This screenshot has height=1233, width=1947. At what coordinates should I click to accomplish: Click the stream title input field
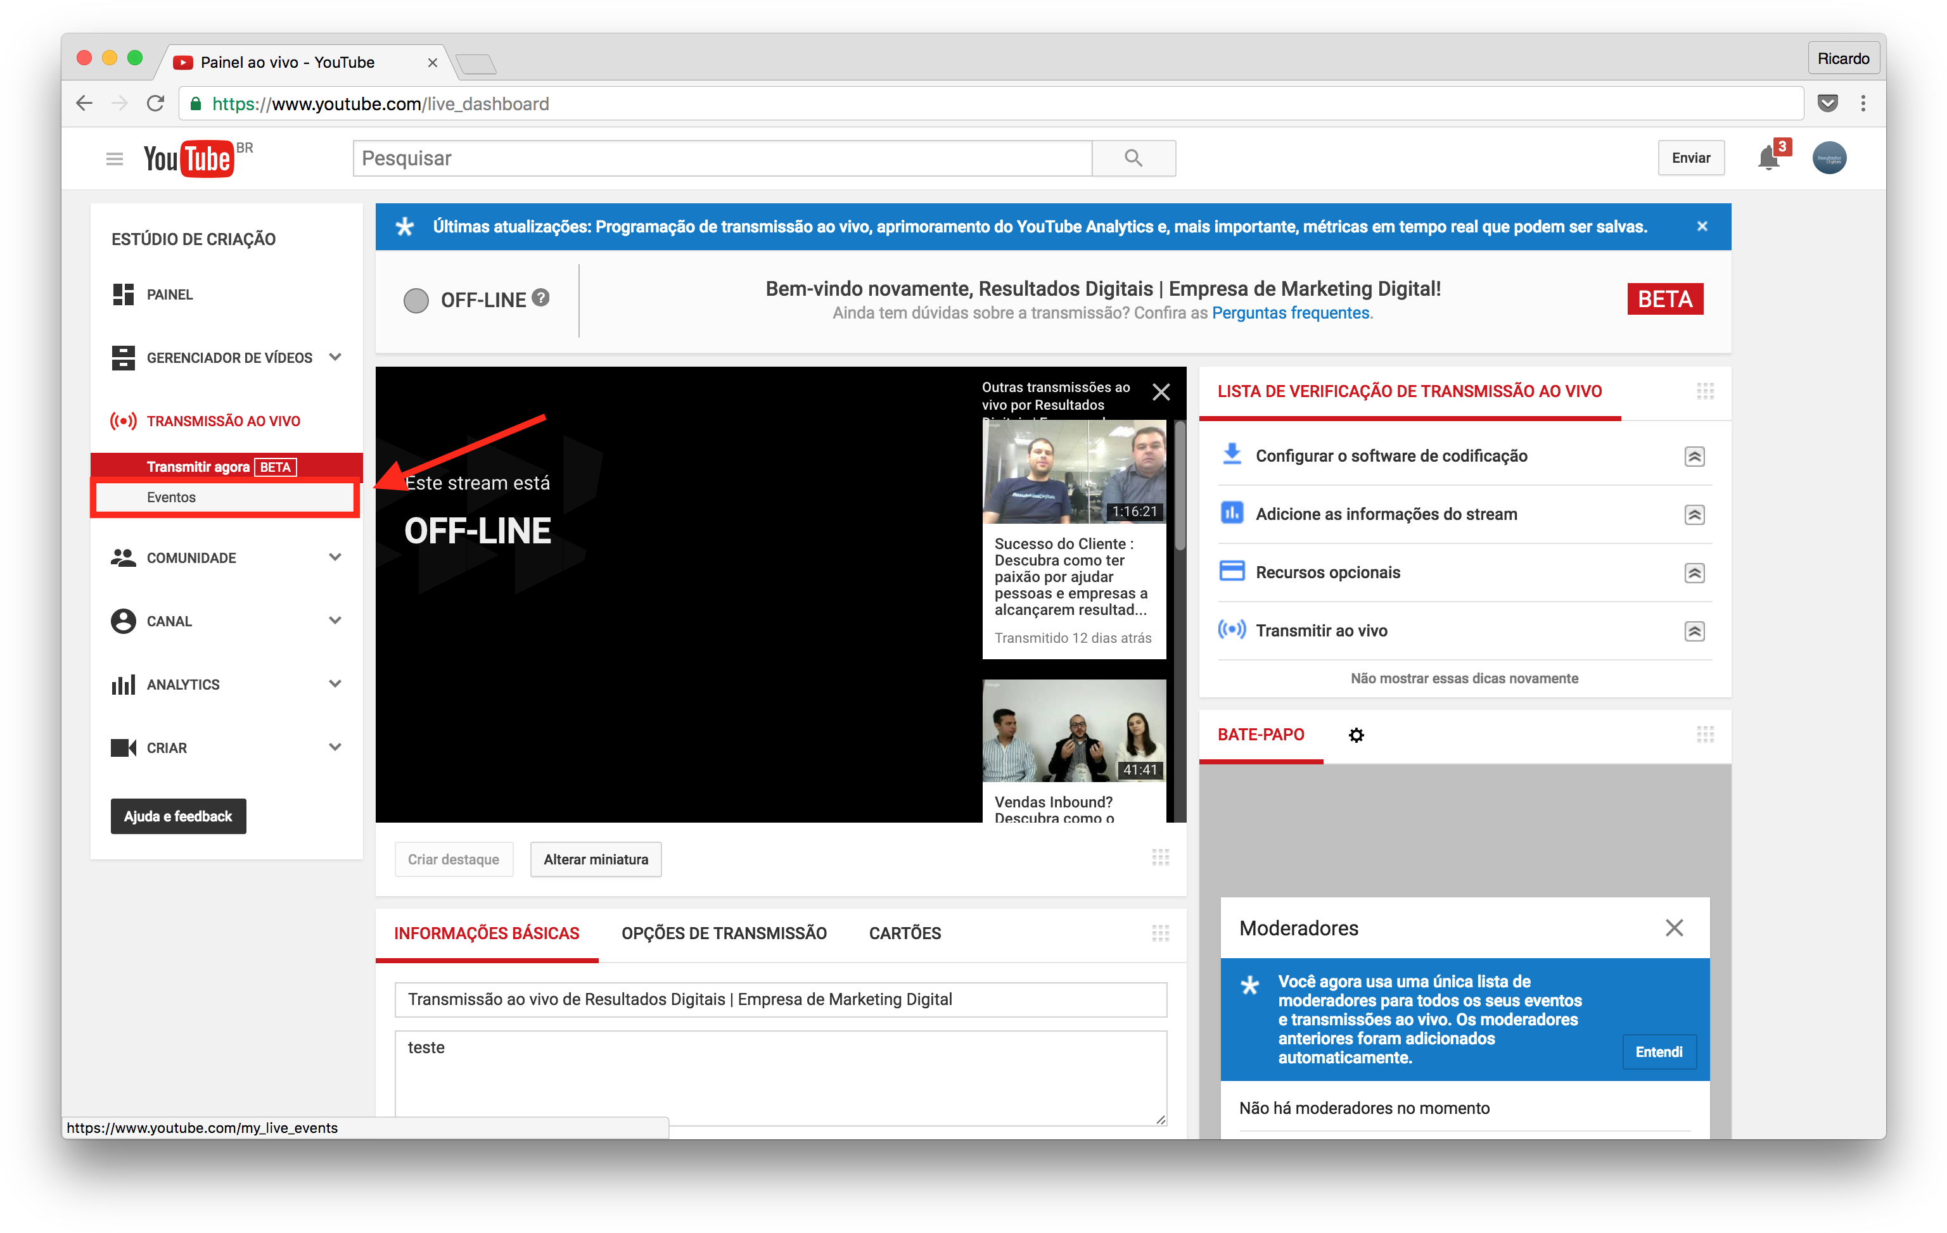780,999
